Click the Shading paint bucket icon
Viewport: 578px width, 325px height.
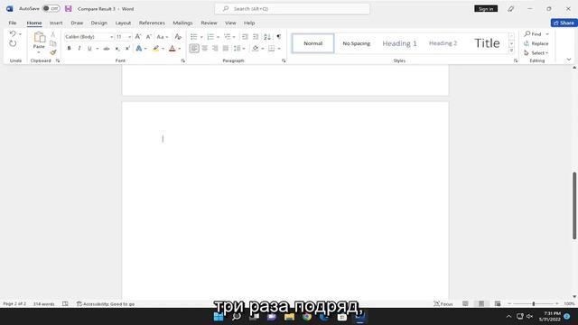pyautogui.click(x=255, y=48)
